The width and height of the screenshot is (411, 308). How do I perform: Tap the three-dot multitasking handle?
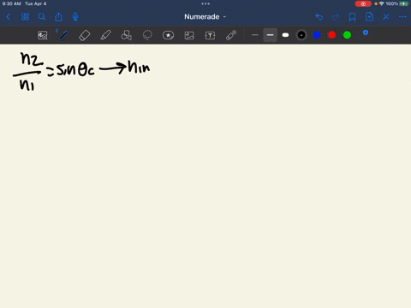(x=205, y=3)
